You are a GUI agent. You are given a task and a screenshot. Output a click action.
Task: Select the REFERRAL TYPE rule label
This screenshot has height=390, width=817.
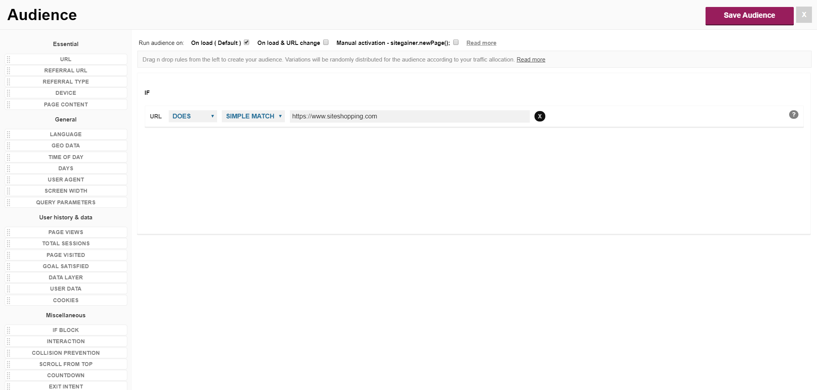pos(66,82)
